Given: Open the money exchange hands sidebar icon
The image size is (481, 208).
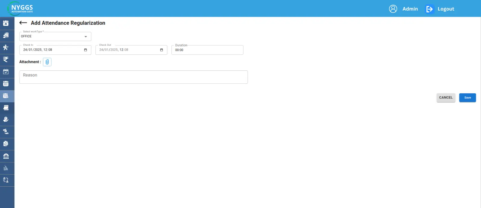Looking at the screenshot, I should pyautogui.click(x=6, y=132).
